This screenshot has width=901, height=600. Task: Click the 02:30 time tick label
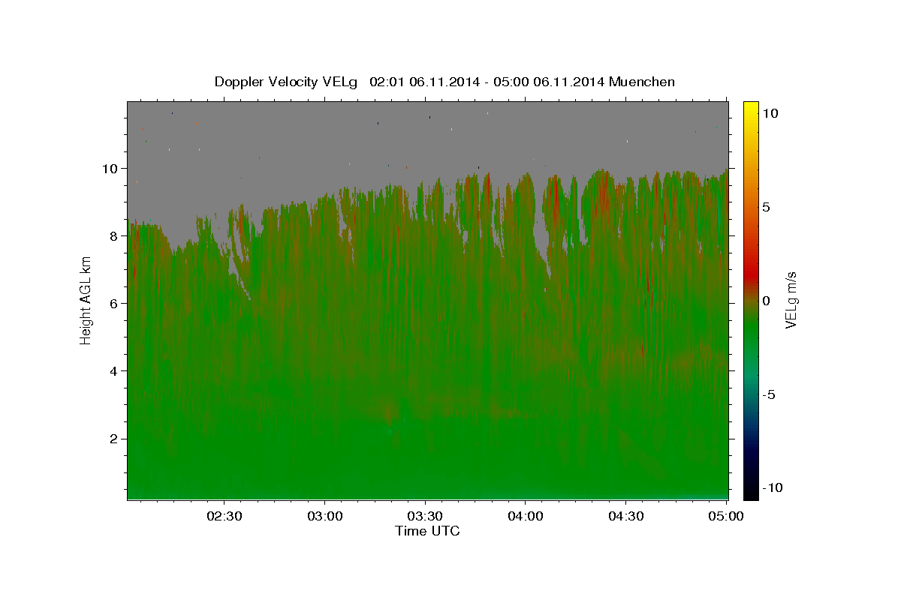tap(224, 516)
